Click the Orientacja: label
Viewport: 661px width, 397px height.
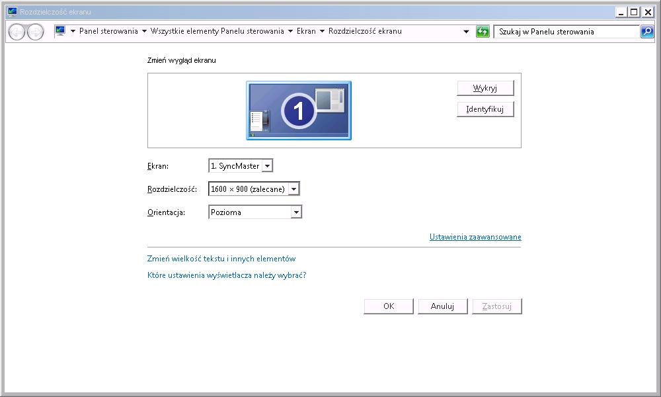point(166,212)
